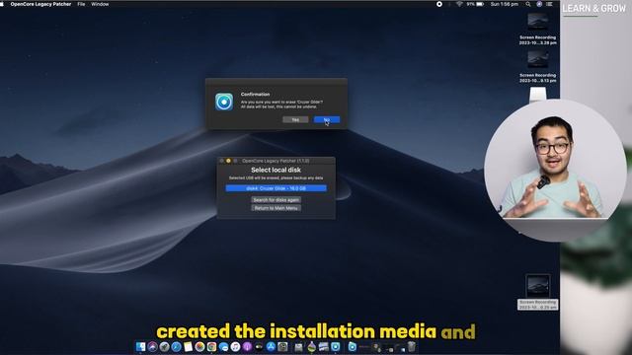Open Spotlight search magnifier icon
632x355 pixels.
pos(528,4)
